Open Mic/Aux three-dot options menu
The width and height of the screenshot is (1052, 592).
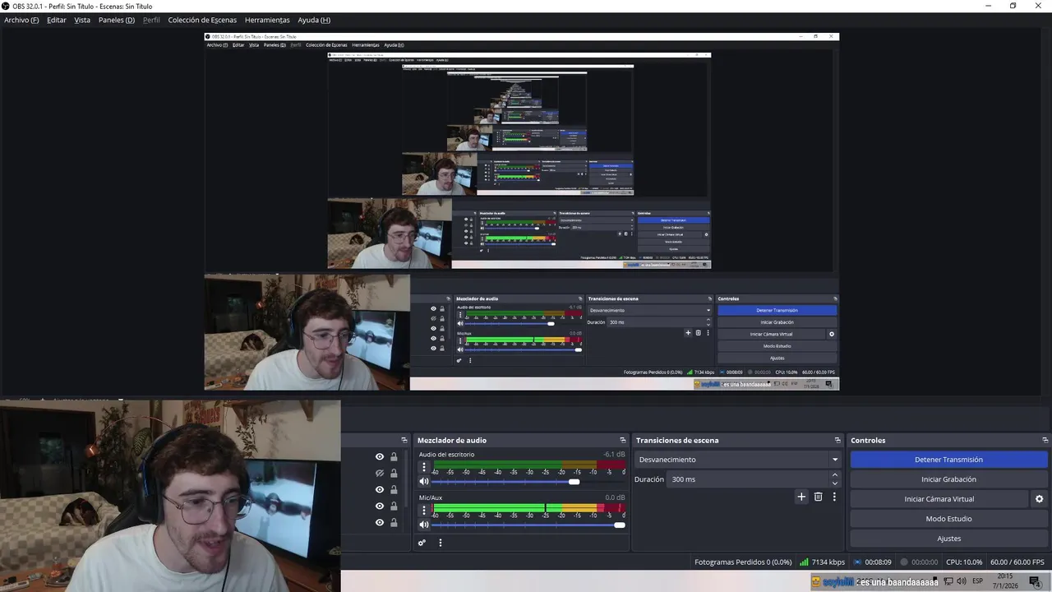pyautogui.click(x=424, y=510)
